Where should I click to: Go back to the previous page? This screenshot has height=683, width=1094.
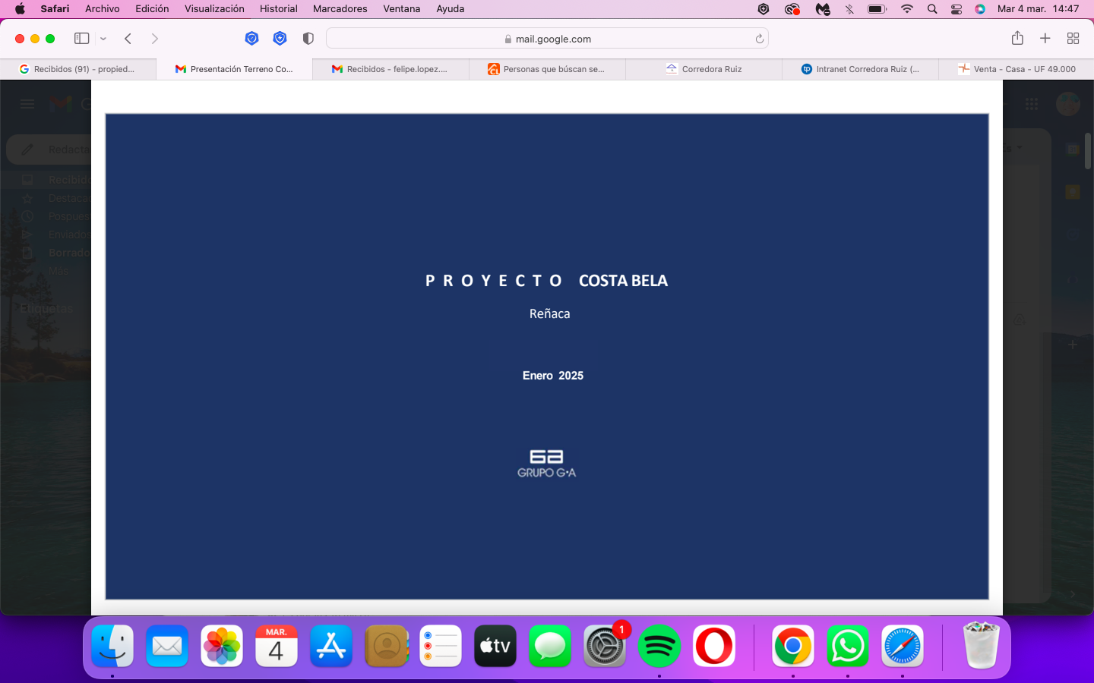(x=128, y=39)
